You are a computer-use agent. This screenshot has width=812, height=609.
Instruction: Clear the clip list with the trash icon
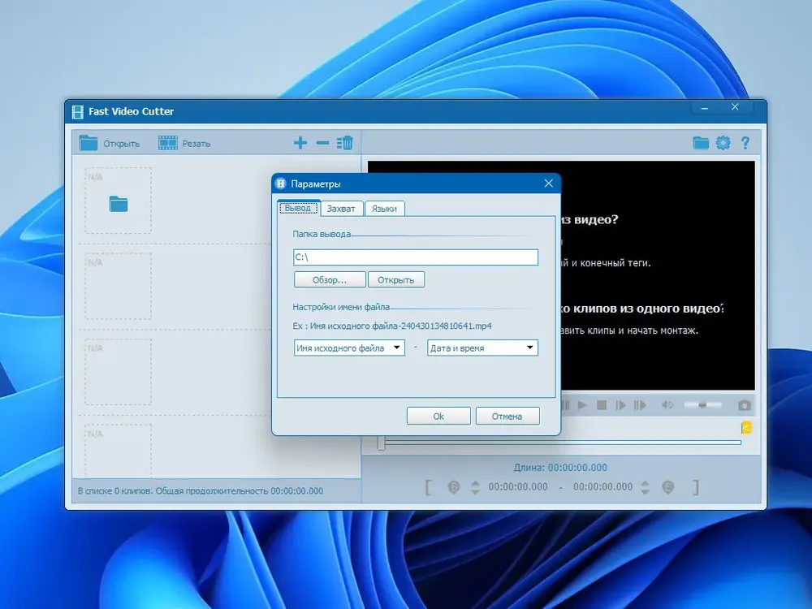click(345, 143)
